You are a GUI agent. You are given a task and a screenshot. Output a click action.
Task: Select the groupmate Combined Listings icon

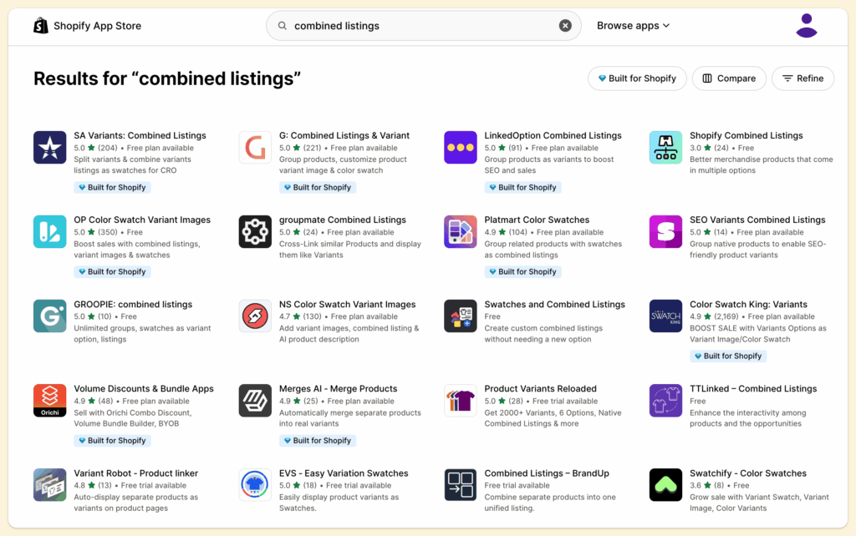255,232
